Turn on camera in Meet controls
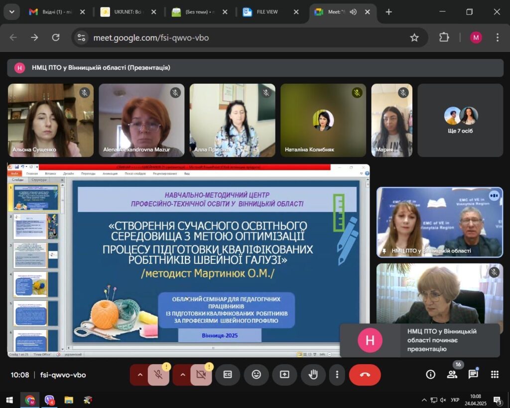Screen dimensions: 510x408 tap(201, 375)
